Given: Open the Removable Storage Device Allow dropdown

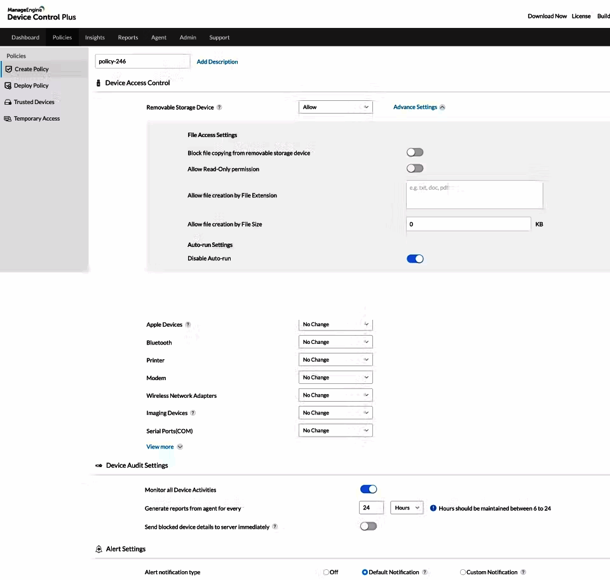Looking at the screenshot, I should (x=335, y=107).
